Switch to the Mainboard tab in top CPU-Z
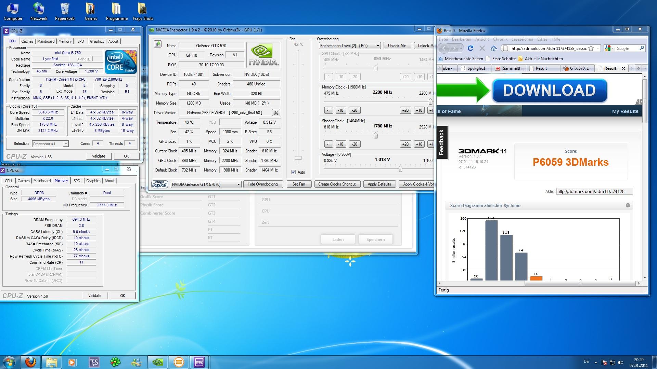 46,41
